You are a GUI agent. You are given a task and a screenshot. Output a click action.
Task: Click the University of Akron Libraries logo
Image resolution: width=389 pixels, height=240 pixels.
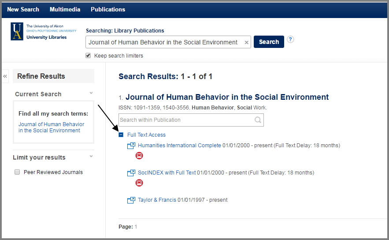click(44, 31)
